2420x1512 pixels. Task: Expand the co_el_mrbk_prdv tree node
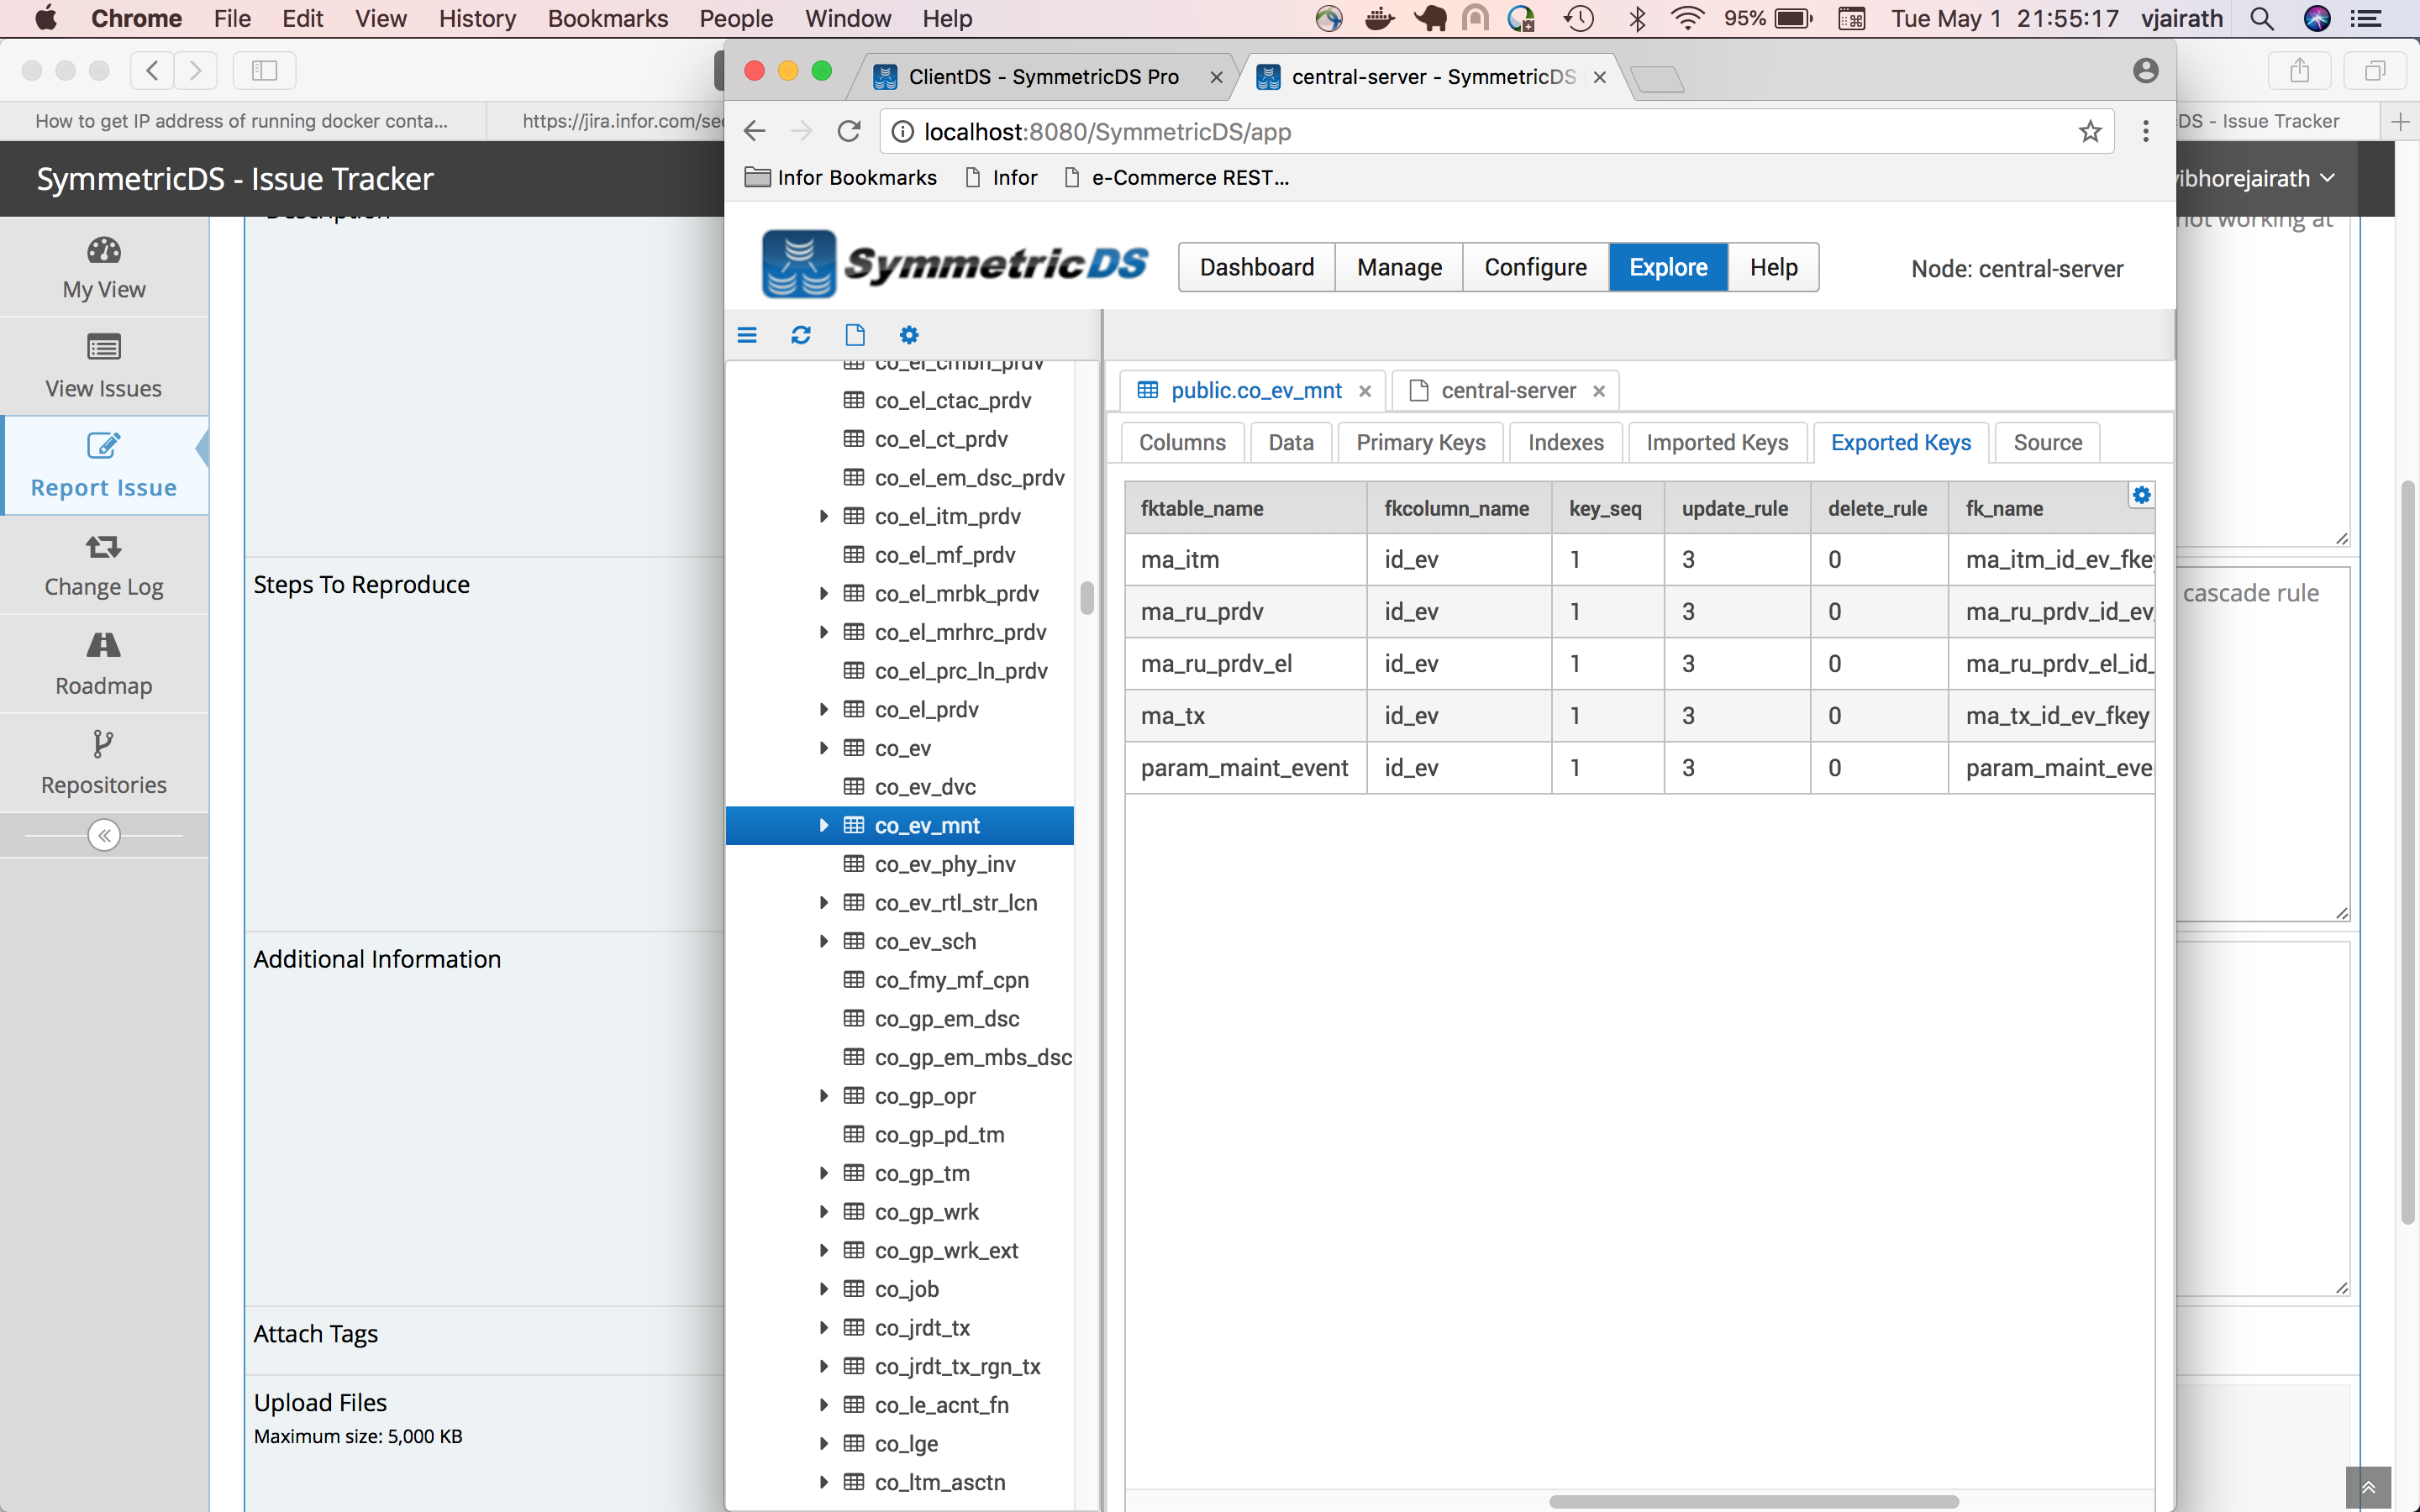tap(824, 593)
